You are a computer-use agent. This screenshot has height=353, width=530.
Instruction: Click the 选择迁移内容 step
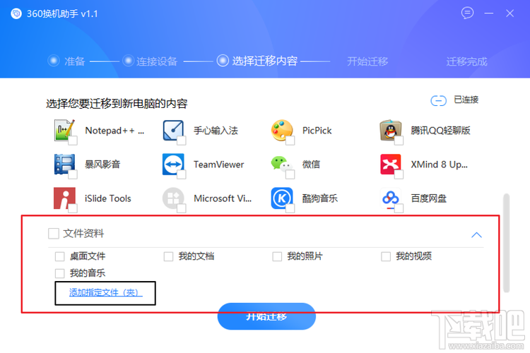(x=257, y=61)
